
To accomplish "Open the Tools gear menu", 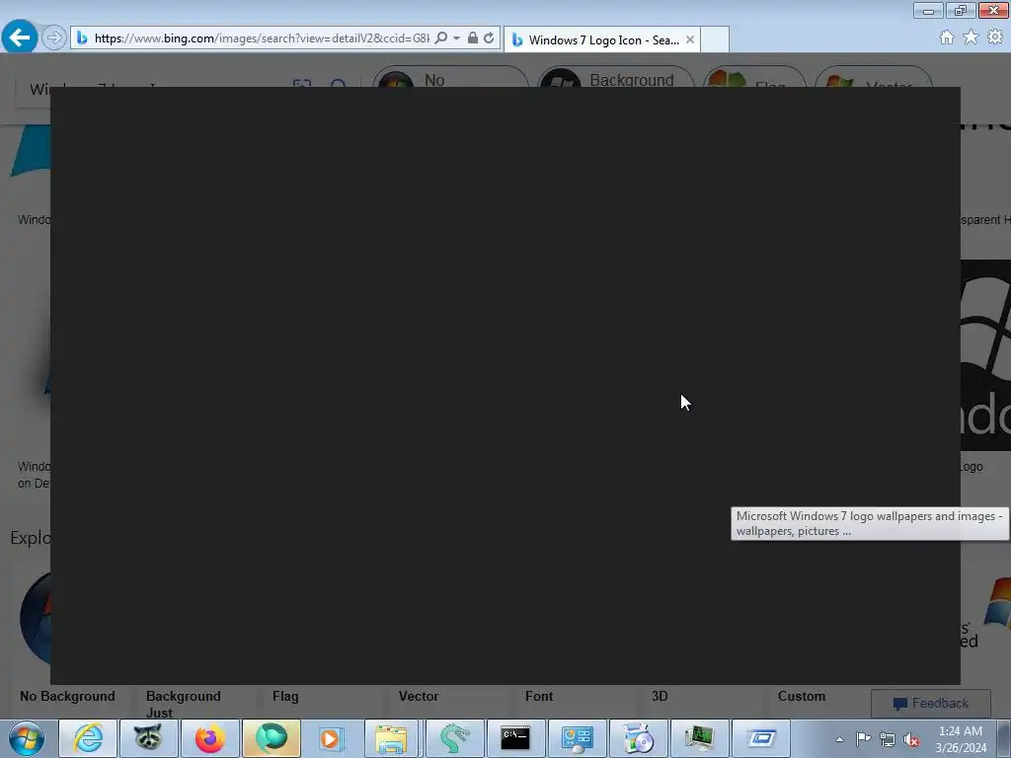I will (x=995, y=38).
